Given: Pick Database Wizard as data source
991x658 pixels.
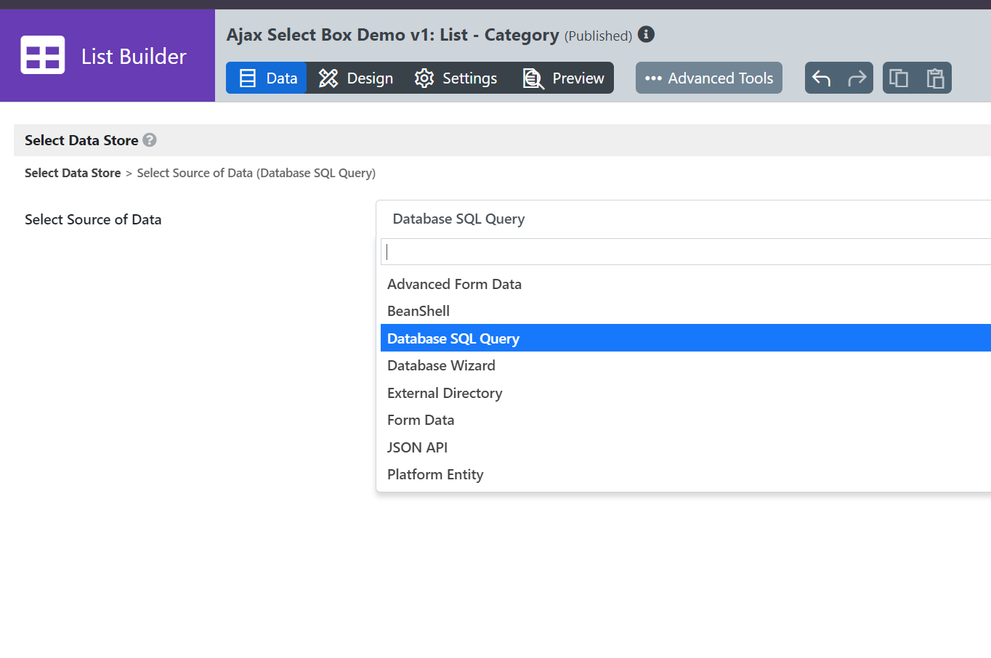Looking at the screenshot, I should tap(441, 365).
